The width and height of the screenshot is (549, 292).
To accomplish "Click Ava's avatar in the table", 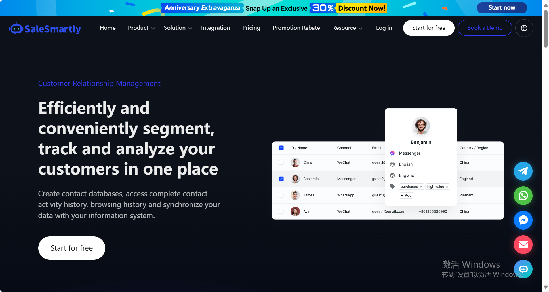I will pos(295,211).
